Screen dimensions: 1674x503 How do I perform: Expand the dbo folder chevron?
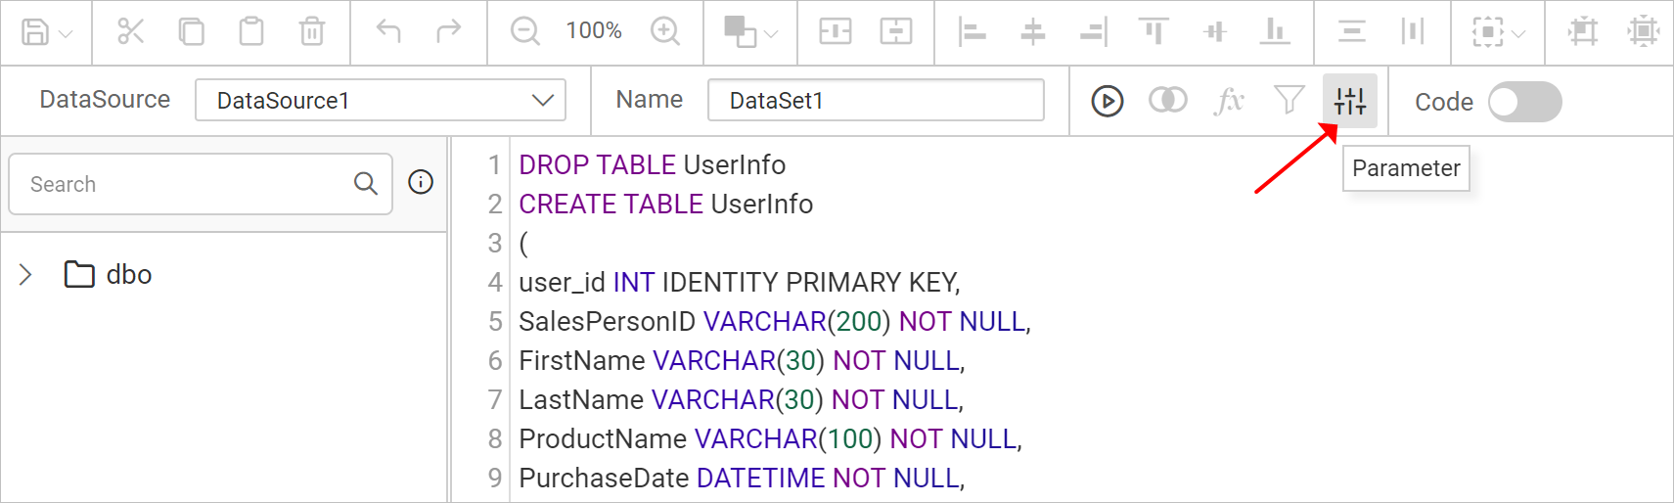pyautogui.click(x=25, y=275)
